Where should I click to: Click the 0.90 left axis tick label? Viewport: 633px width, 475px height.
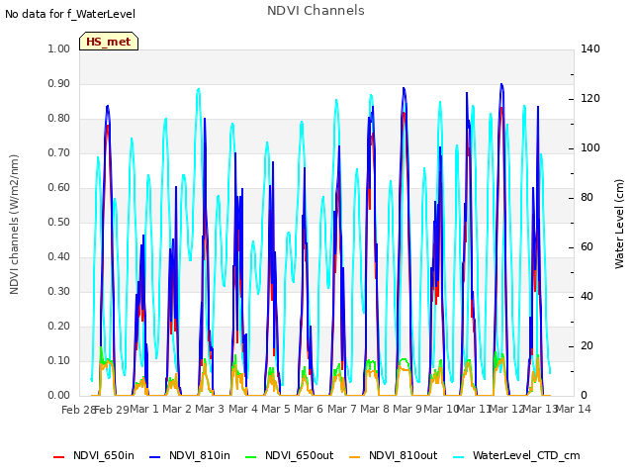58,83
